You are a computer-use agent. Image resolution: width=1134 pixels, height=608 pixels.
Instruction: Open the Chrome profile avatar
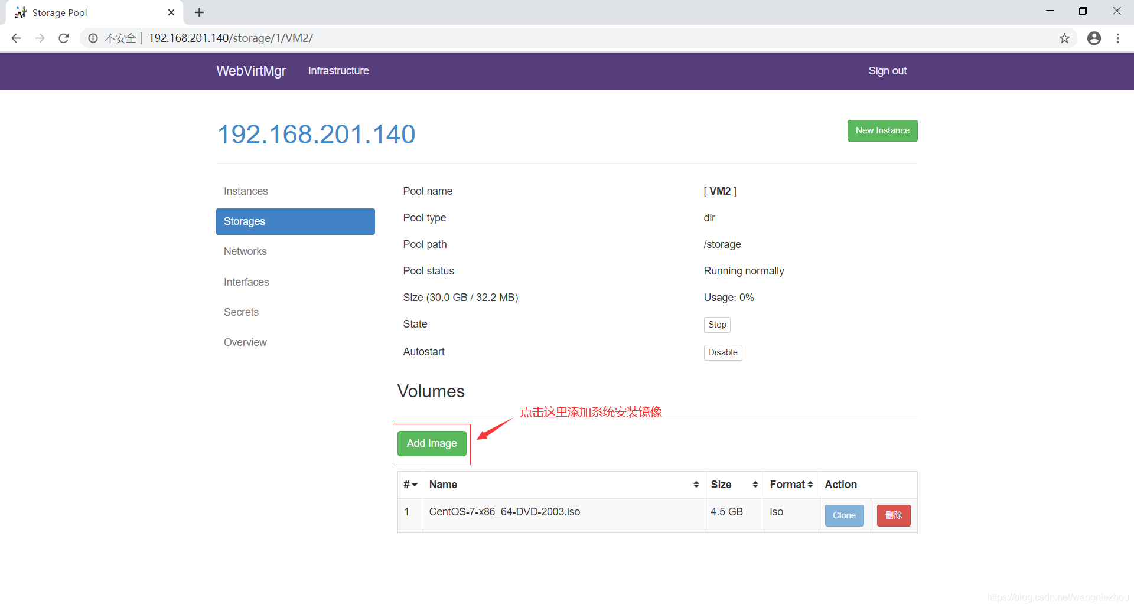1094,38
